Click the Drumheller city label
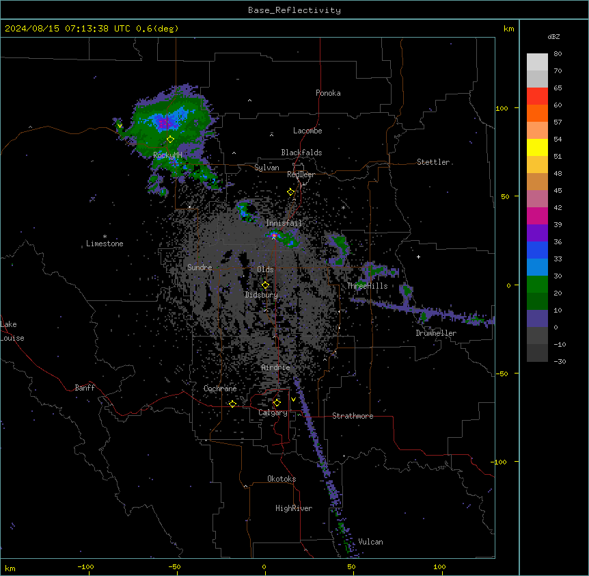Viewport: 589px width, 576px height. pos(436,333)
